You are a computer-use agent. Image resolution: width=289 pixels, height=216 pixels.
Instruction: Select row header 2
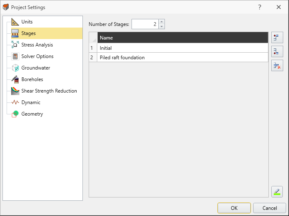point(93,58)
